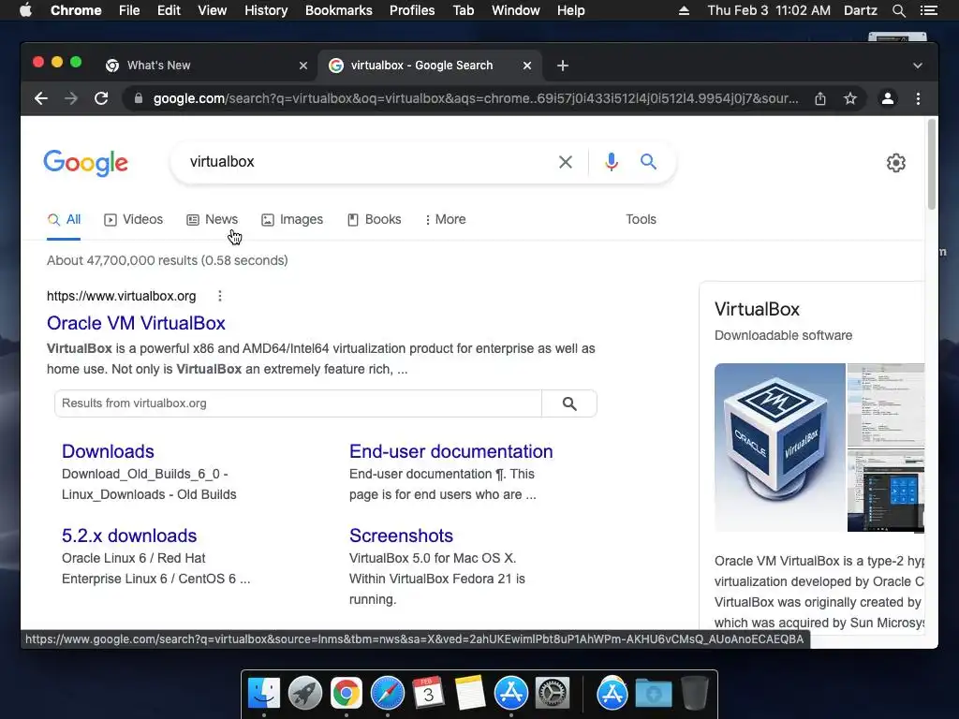Open the Help menu
Image resolution: width=959 pixels, height=719 pixels.
pyautogui.click(x=570, y=10)
